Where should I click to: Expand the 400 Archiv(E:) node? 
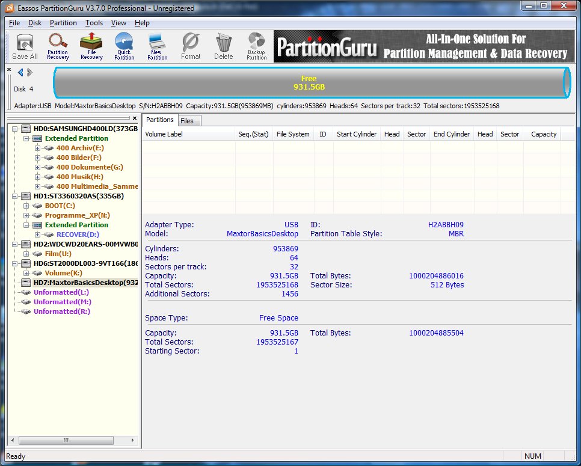(x=37, y=148)
